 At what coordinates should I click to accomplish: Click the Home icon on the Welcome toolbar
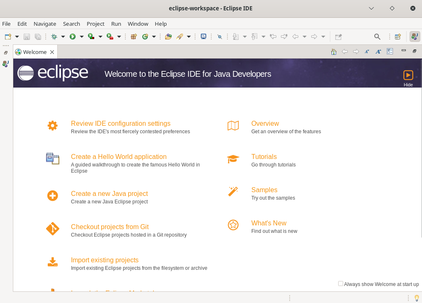(334, 51)
